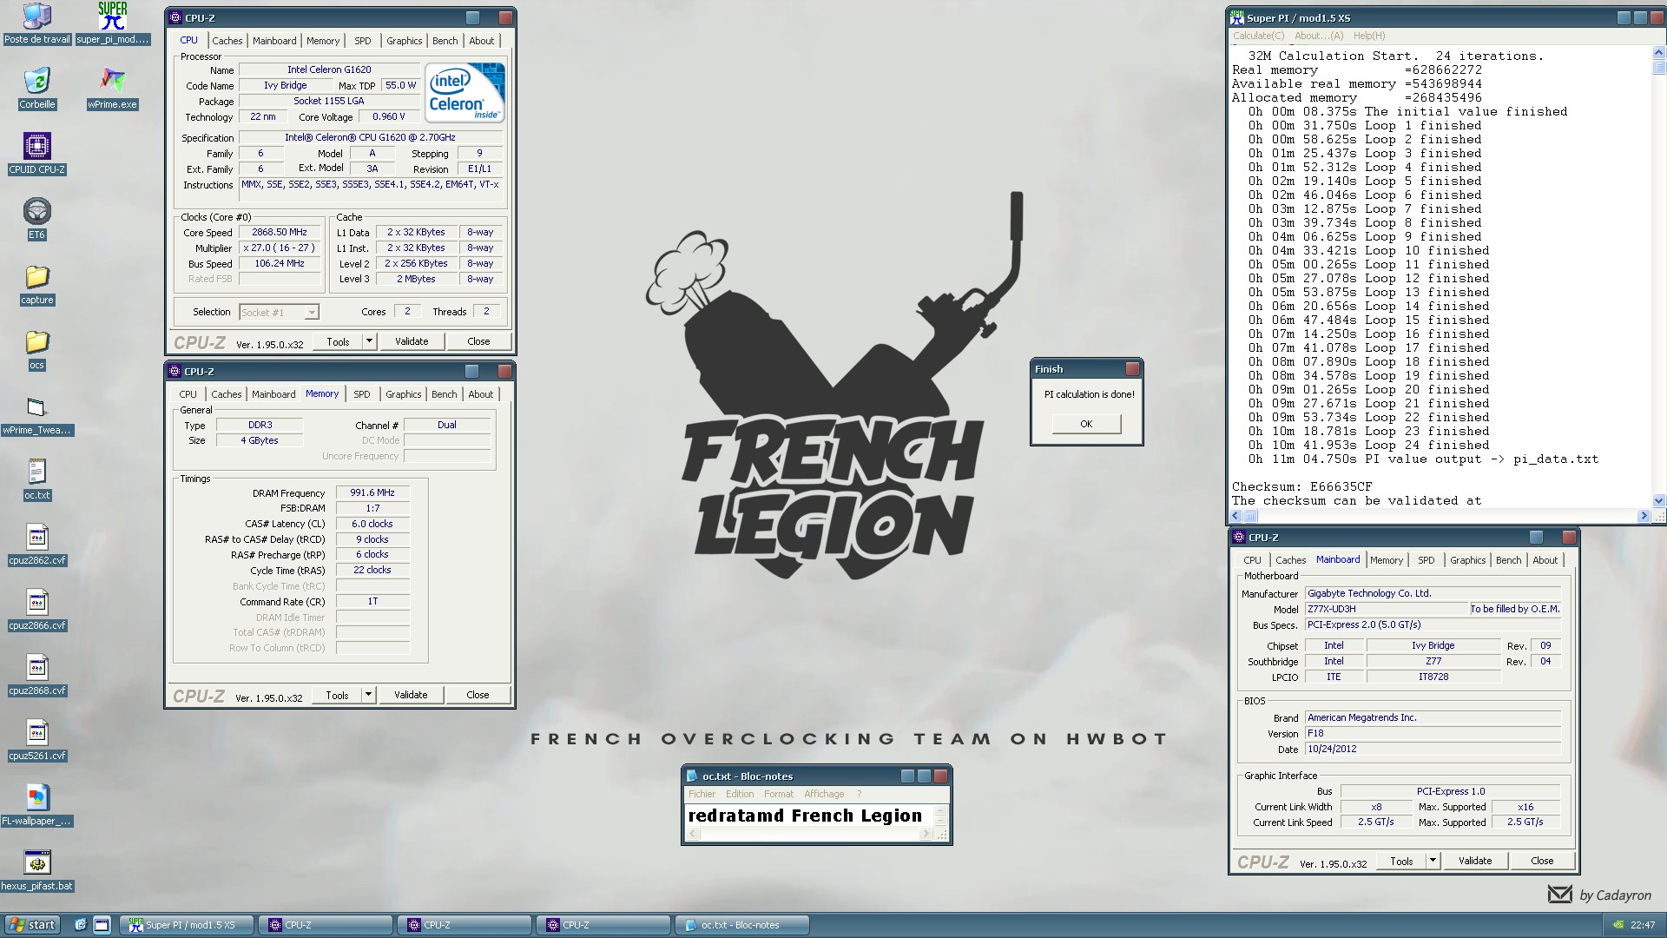Select cpuz2868.cvf file icon
Viewport: 1667px width, 938px height.
[x=36, y=675]
